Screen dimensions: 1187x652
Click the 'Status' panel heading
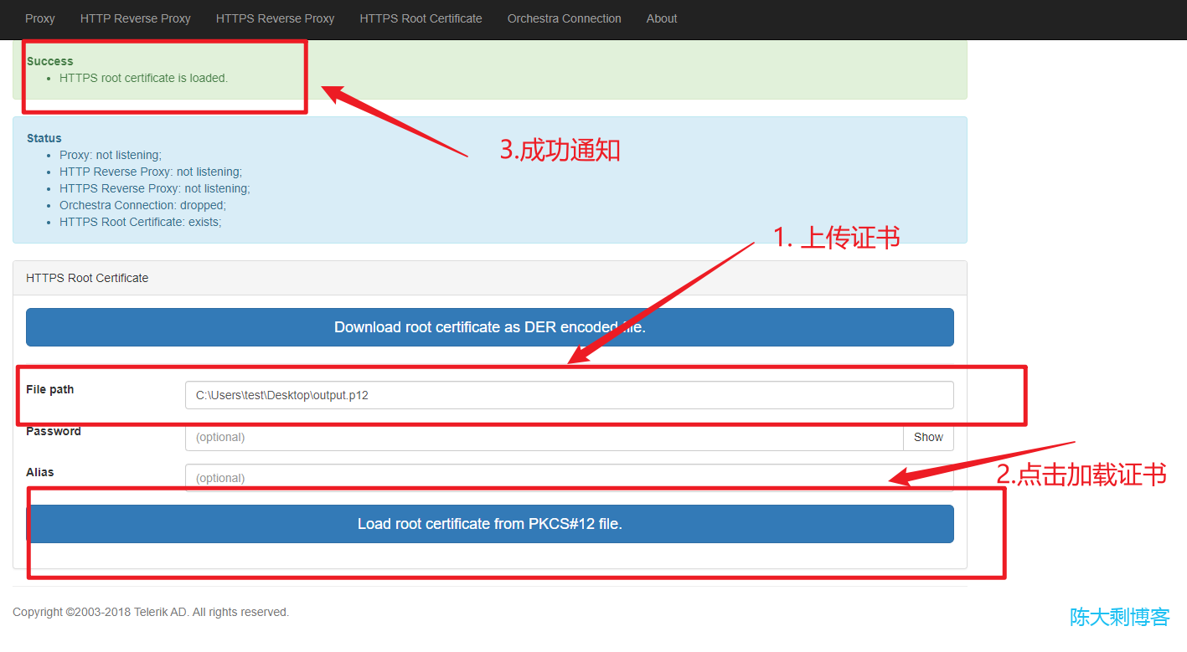tap(44, 138)
